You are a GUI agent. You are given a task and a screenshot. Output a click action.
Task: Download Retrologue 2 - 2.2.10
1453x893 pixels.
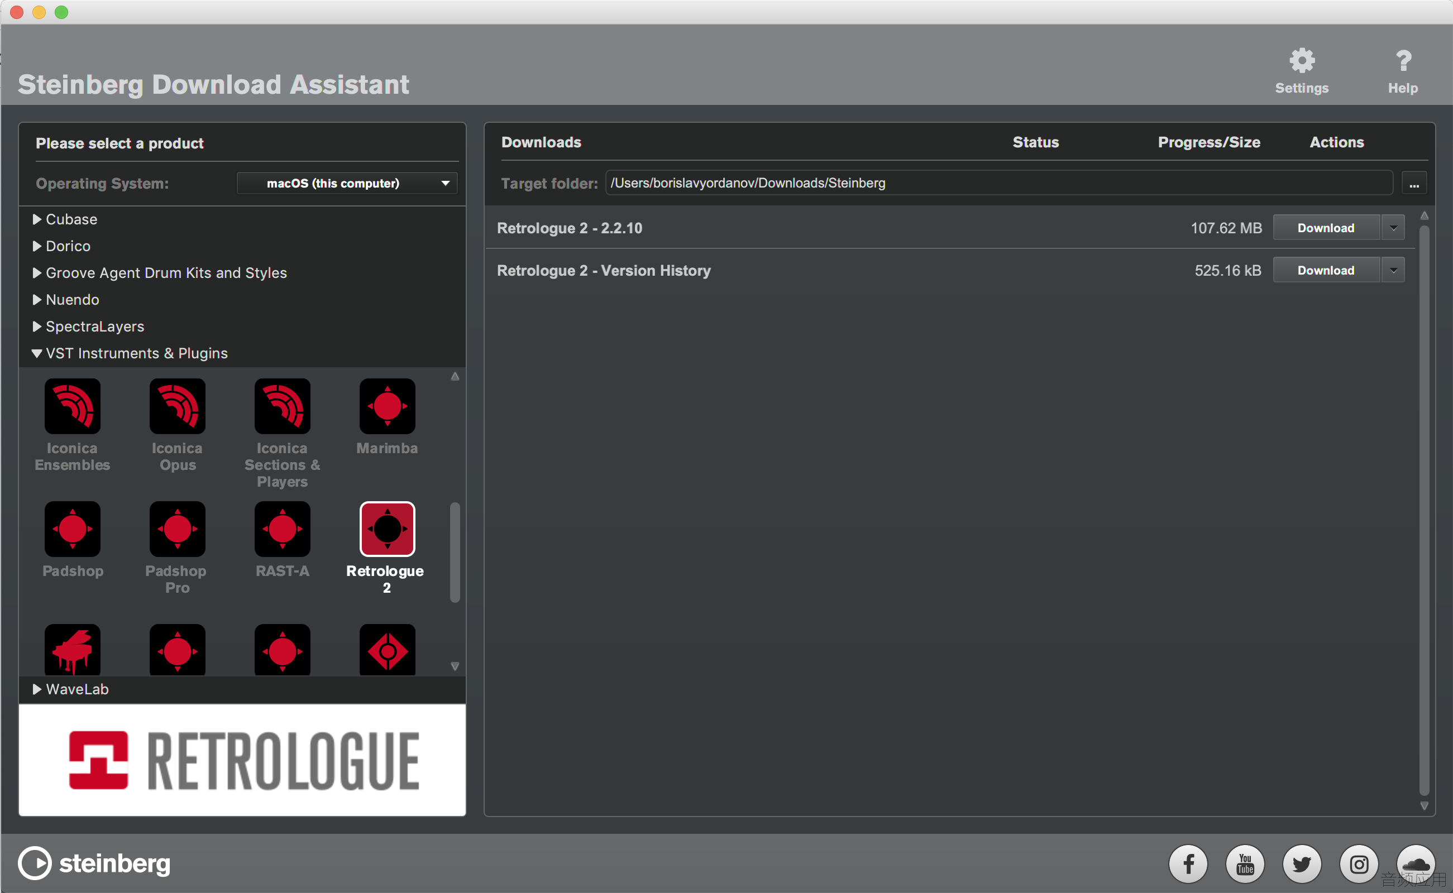[1326, 228]
